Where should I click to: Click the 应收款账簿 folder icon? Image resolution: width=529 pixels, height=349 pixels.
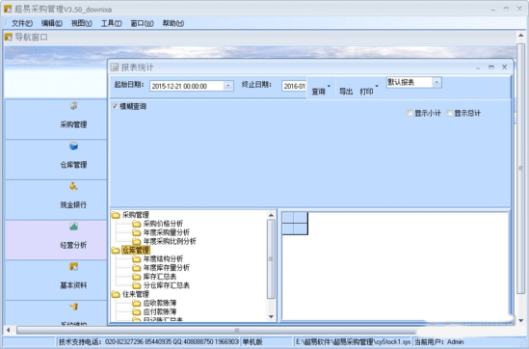(136, 303)
